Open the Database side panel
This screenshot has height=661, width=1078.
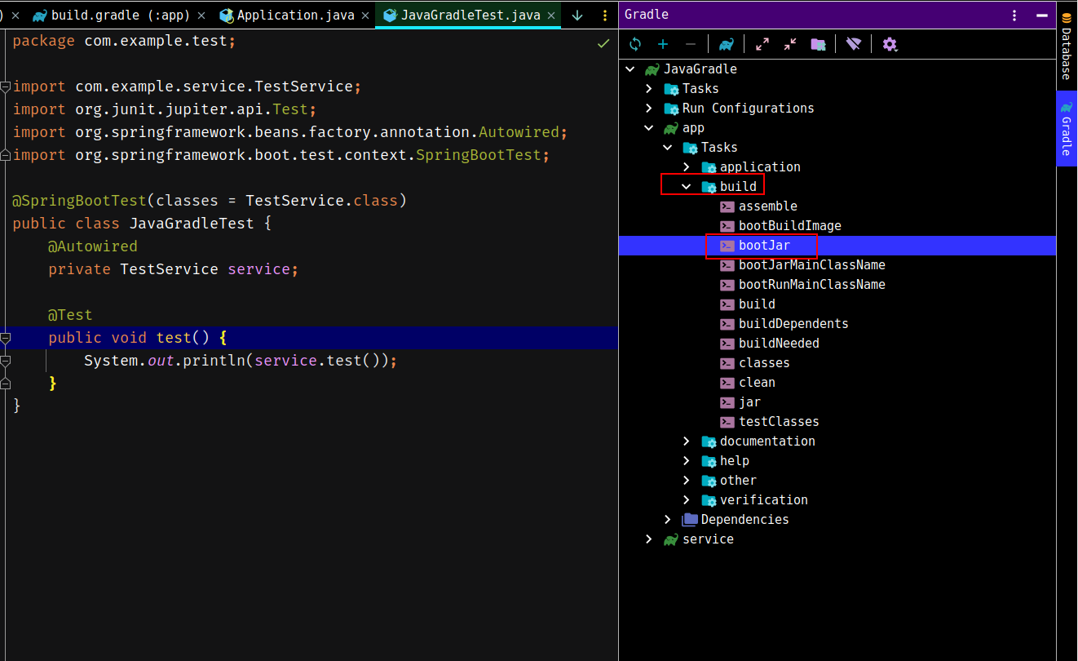[1066, 47]
